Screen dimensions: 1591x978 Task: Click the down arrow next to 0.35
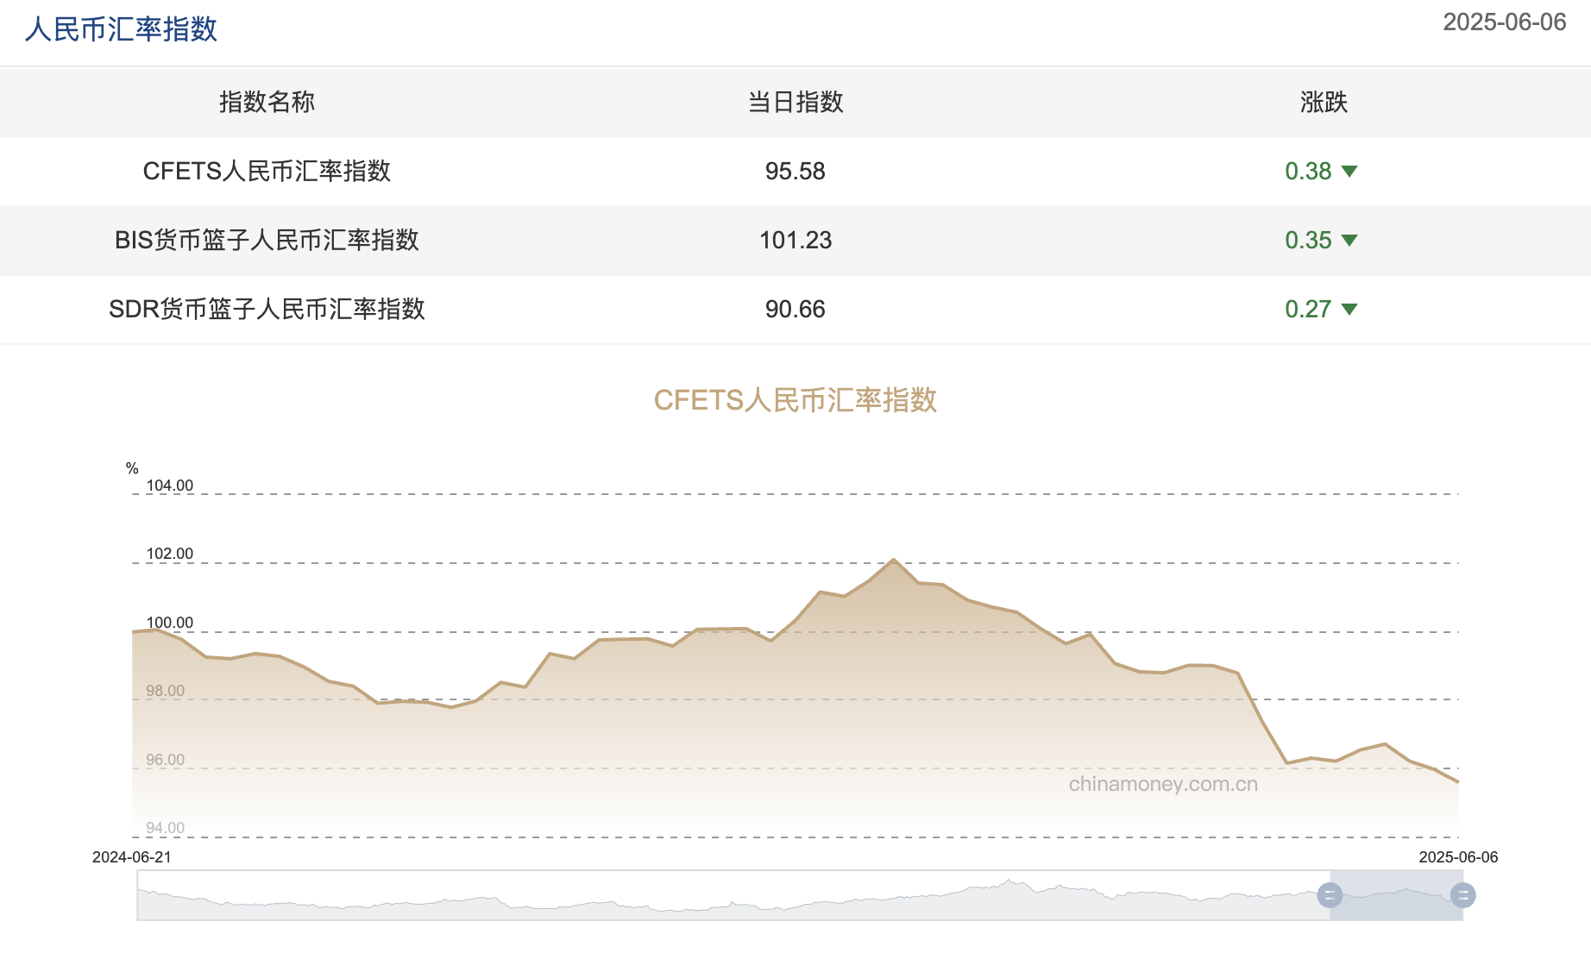point(1350,241)
